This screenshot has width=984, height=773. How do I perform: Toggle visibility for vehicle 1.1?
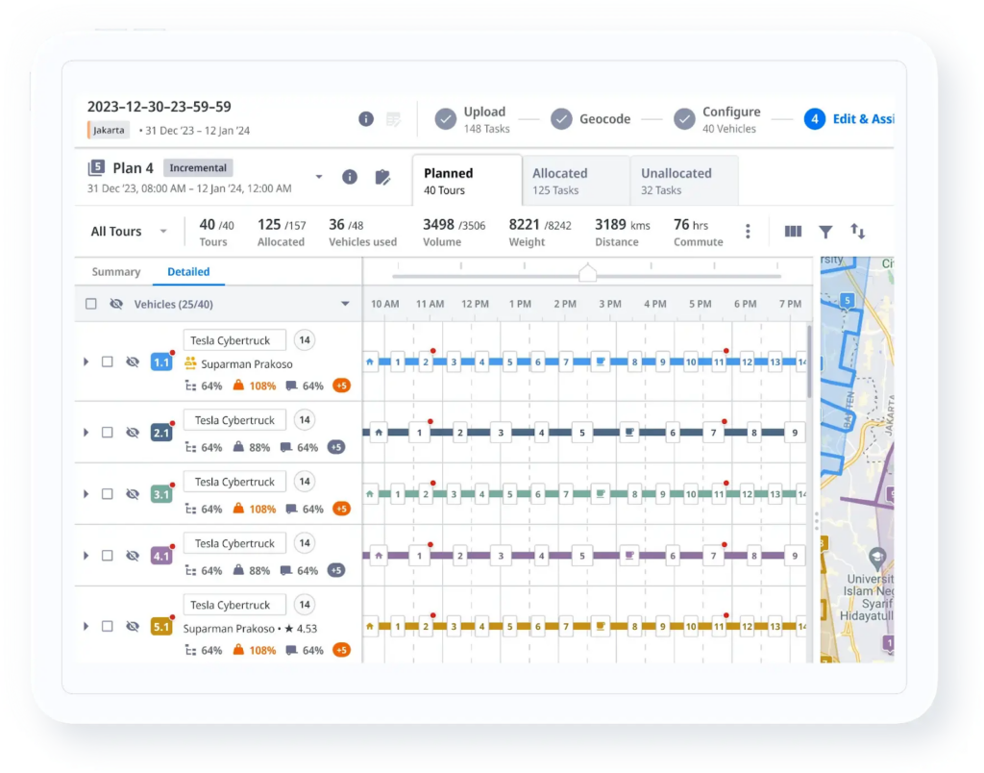[133, 362]
